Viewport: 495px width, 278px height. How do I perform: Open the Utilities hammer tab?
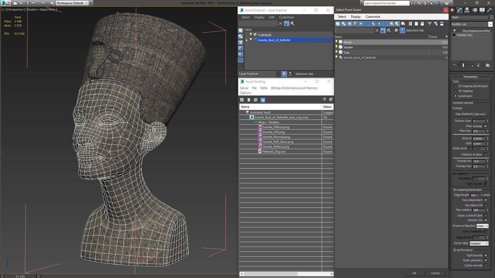coord(489,10)
